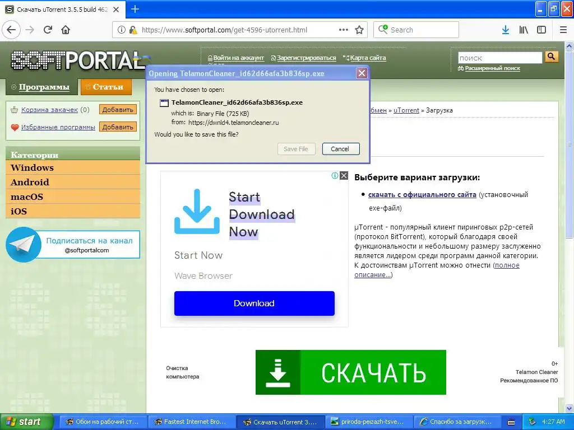Image resolution: width=574 pixels, height=430 pixels.
Task: Click the Softportal logo
Action: coord(77,60)
